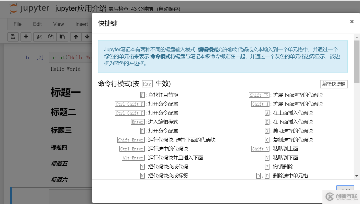This screenshot has height=204, width=360.
Task: Click the bold 命令模式 text in the info box
Action: click(x=160, y=56)
